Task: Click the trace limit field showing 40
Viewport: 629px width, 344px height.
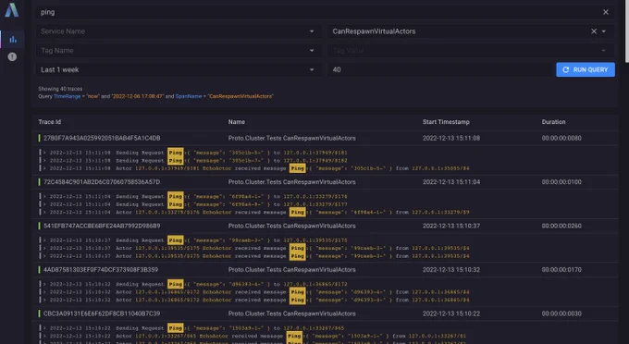Action: click(440, 69)
